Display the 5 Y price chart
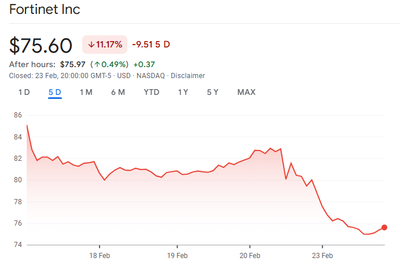This screenshot has height=265, width=400. (x=212, y=92)
